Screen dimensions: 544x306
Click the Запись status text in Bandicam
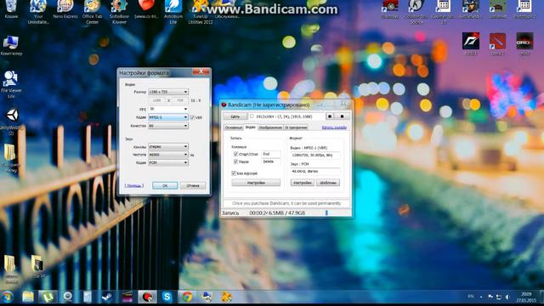(230, 213)
